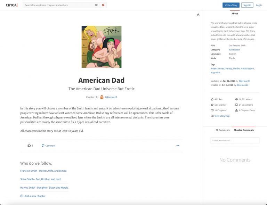Image resolution: width=267 pixels, height=205 pixels.
Task: Click the plus icon beside Add a new chapter
Action: coord(22,196)
